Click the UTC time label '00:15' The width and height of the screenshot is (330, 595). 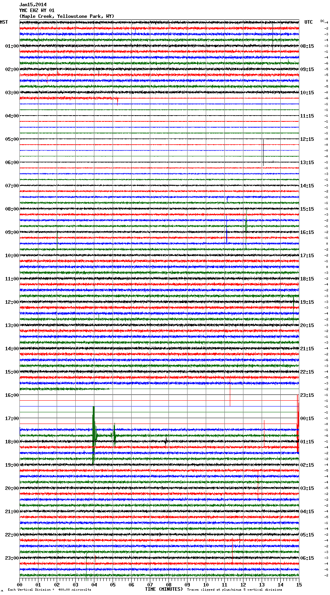pos(307,419)
